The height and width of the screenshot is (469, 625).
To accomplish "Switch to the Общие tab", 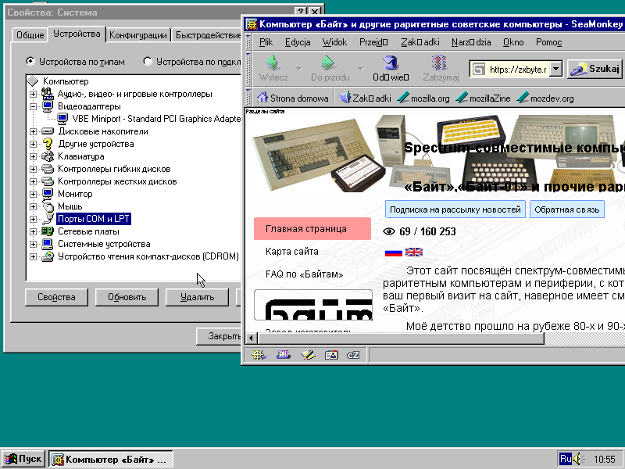I will pyautogui.click(x=30, y=35).
